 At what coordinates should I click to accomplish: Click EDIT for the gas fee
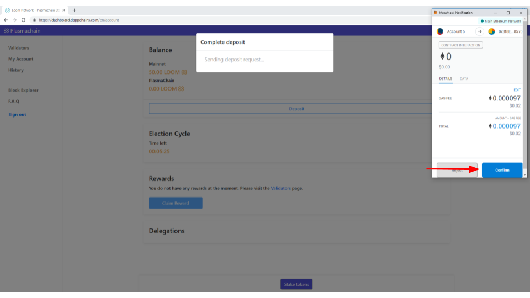pyautogui.click(x=517, y=90)
